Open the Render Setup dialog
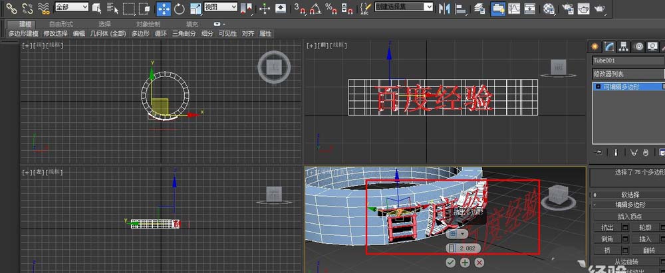665x273 pixels. click(x=568, y=7)
